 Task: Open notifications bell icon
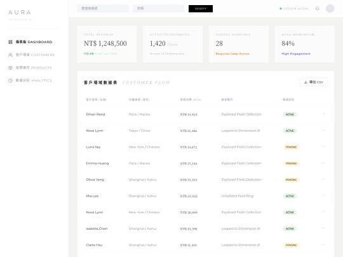tap(317, 8)
